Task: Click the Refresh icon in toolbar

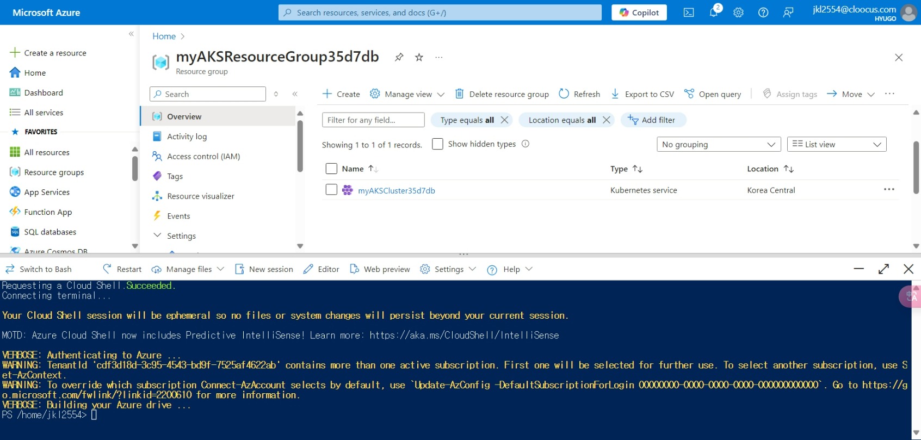Action: click(x=564, y=94)
